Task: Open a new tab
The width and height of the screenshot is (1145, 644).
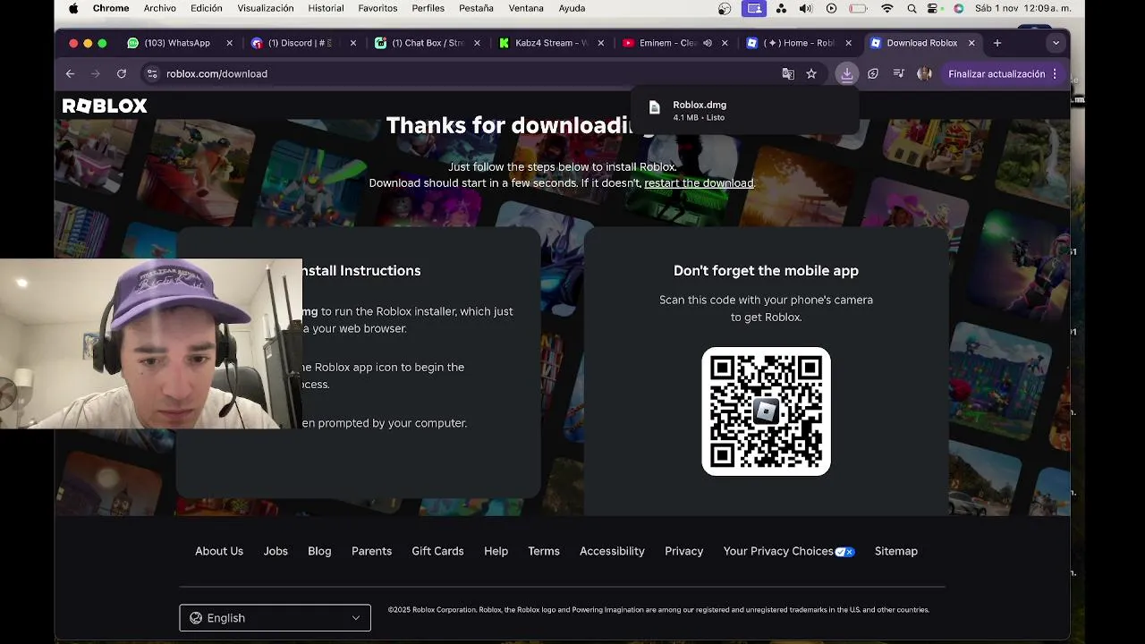Action: click(997, 43)
